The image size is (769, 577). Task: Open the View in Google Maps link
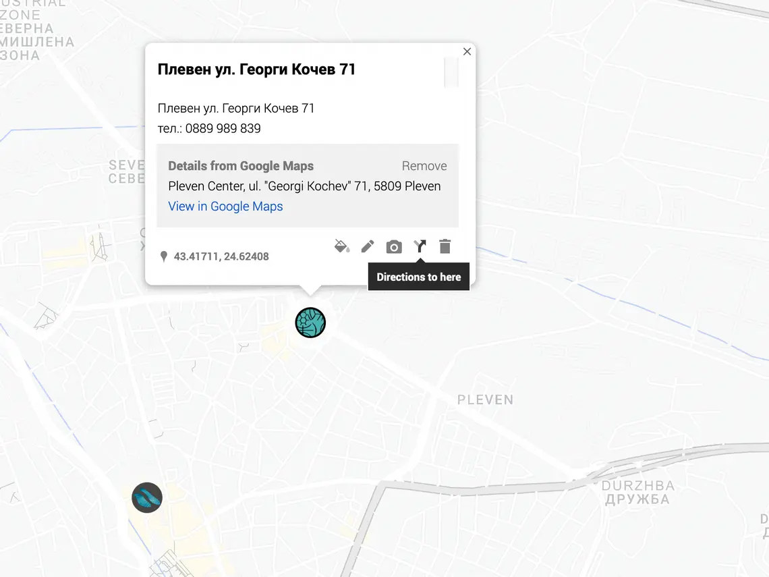coord(225,206)
